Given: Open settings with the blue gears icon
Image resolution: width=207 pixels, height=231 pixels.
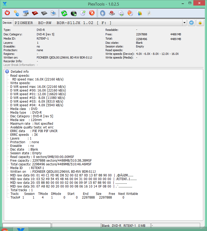Looking at the screenshot, I should [x=17, y=13].
